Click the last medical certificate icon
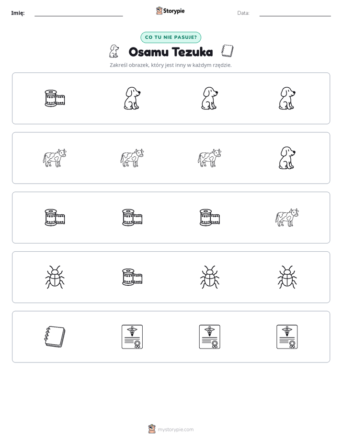The width and height of the screenshot is (342, 443). click(287, 337)
